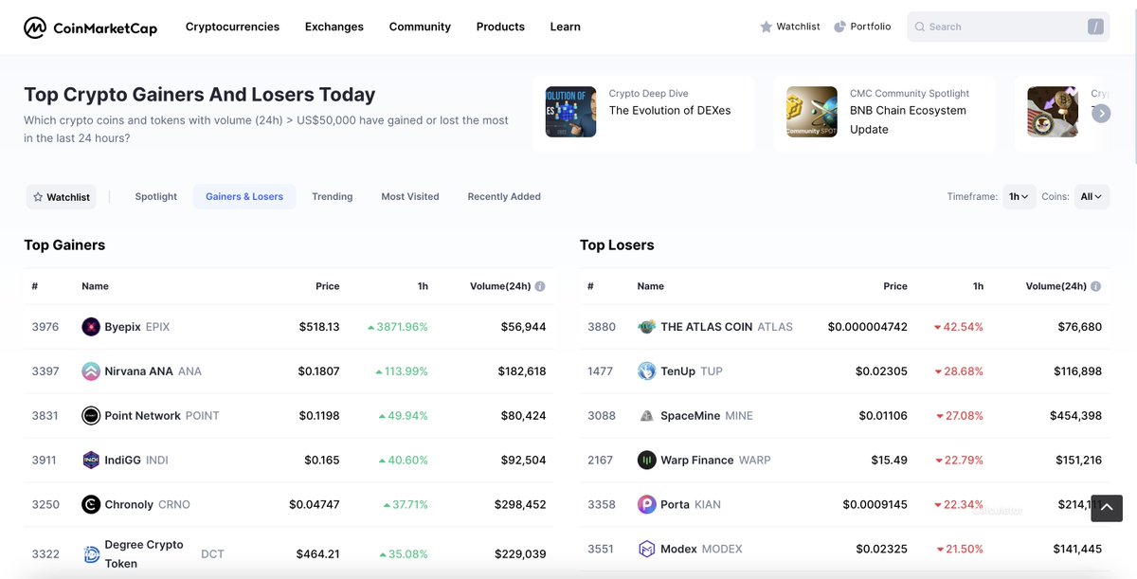Open BNB Chain Ecosystem Update article
The width and height of the screenshot is (1137, 579).
click(x=908, y=119)
